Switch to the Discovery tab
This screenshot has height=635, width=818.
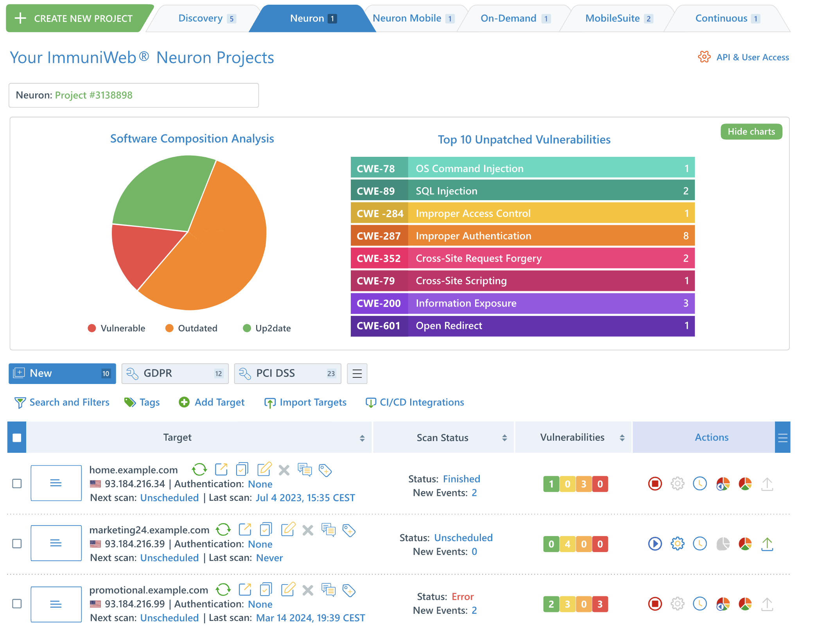click(207, 18)
